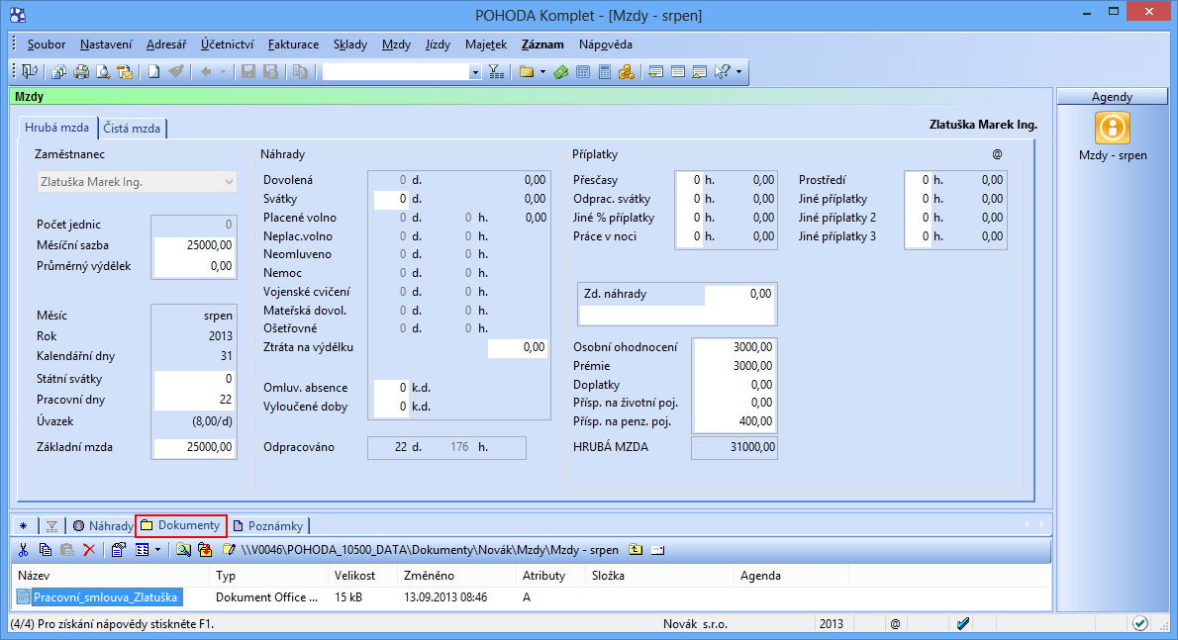
Task: Click the gold coins icon in toolbar
Action: coord(626,71)
